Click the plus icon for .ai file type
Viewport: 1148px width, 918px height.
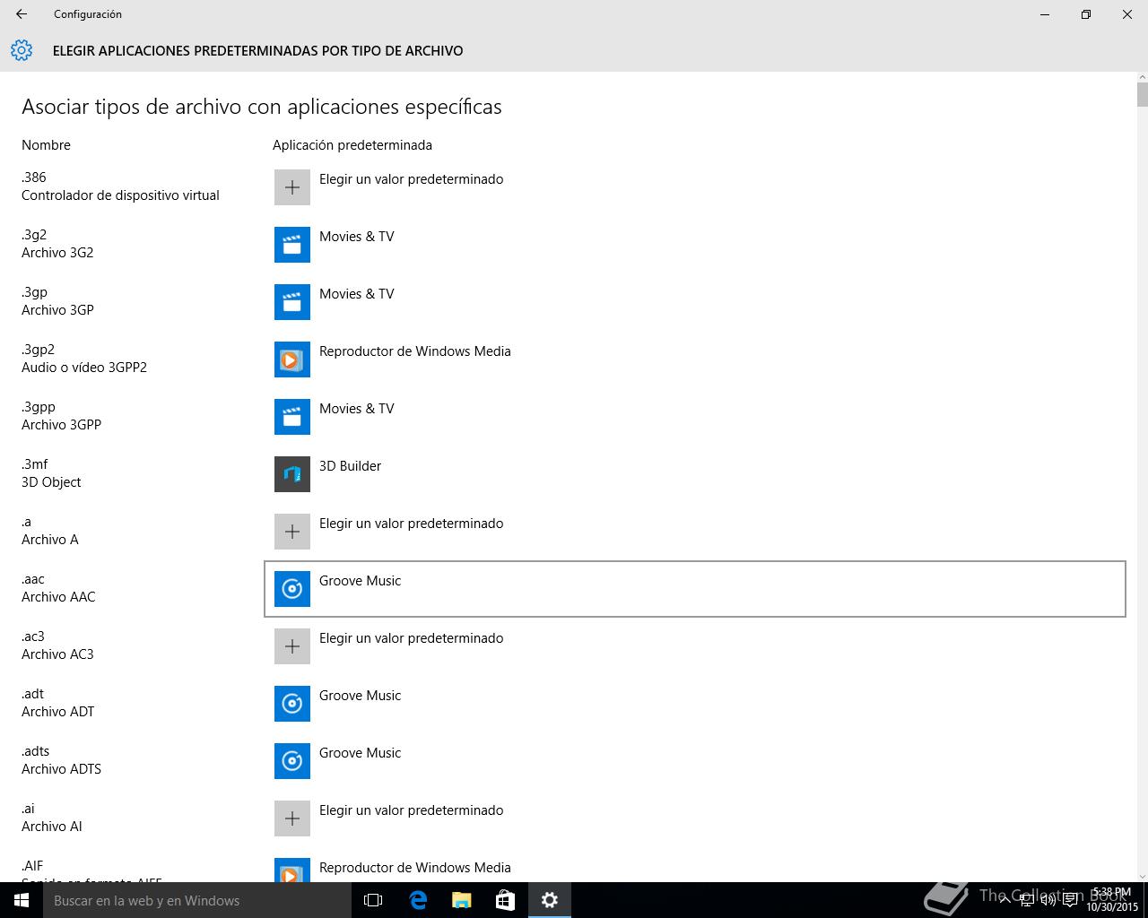coord(292,818)
